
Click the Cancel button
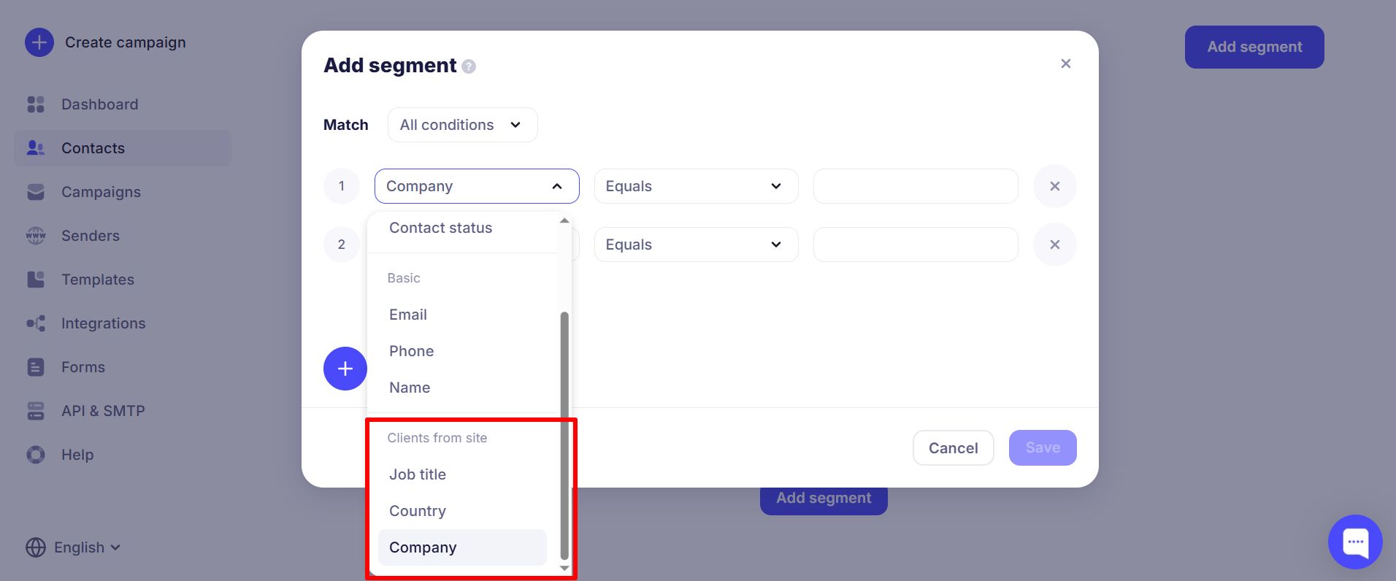(x=953, y=448)
